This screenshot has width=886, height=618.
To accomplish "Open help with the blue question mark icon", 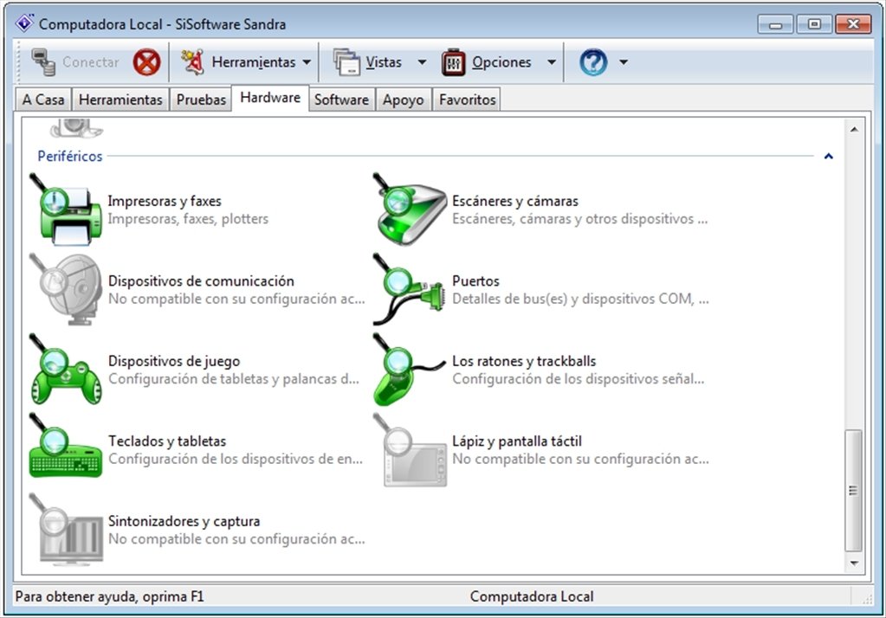I will 593,62.
